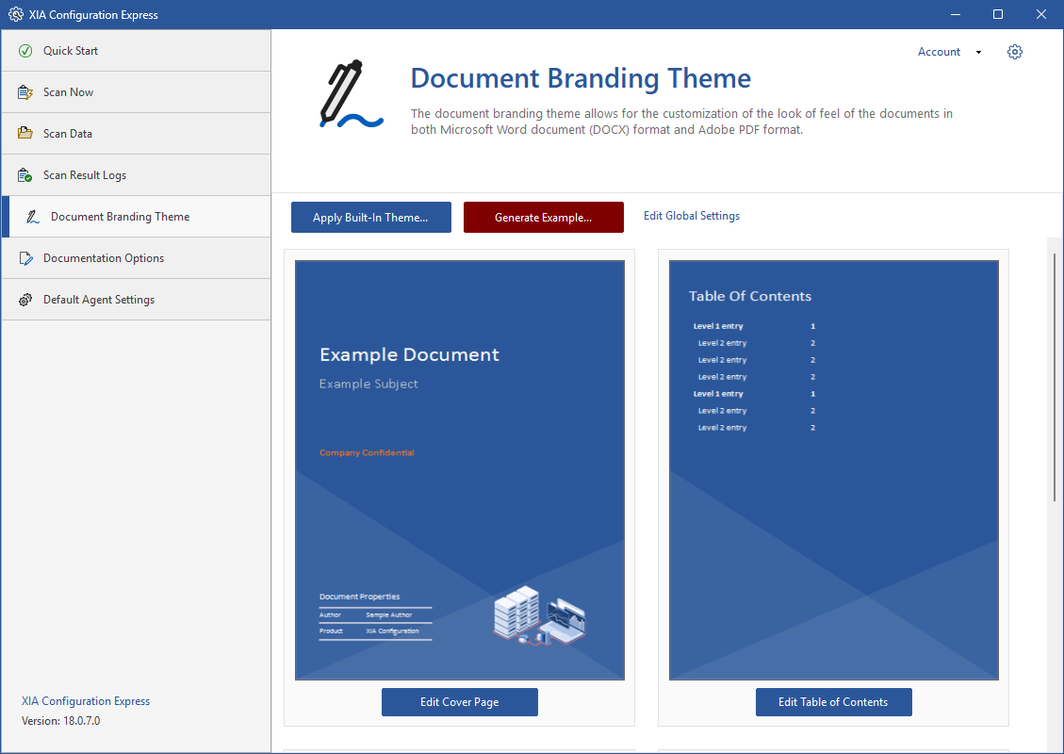Click the Documentation Options icon
This screenshot has width=1064, height=754.
(25, 258)
